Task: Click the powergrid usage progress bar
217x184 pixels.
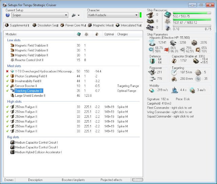Action: (192, 19)
